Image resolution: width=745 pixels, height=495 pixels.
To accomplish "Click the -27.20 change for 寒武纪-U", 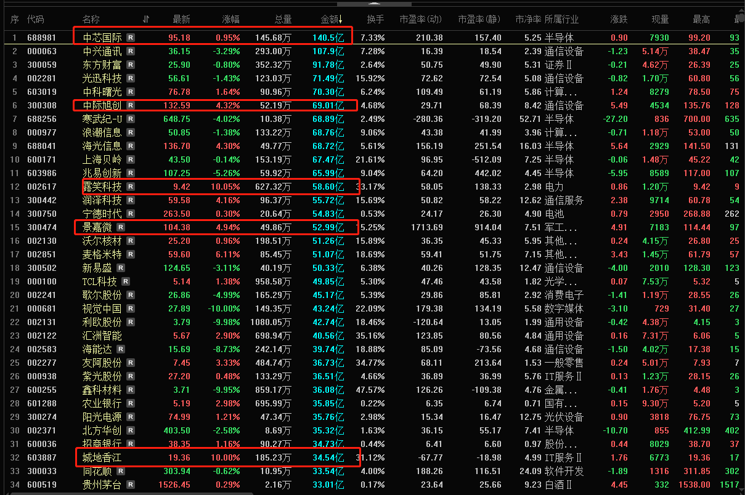I will 614,119.
